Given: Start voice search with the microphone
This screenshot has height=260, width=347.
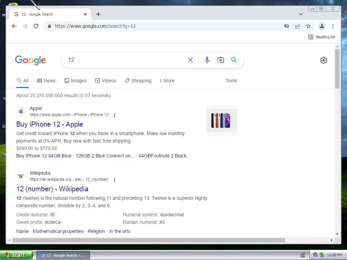Looking at the screenshot, I should 207,60.
